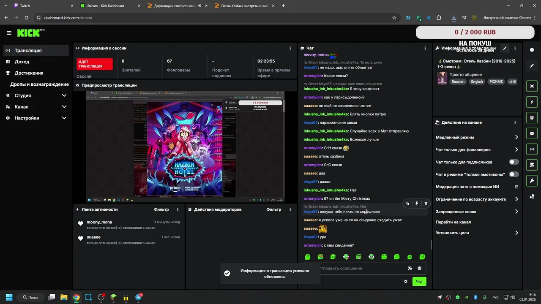Open session info panel options menu

290,48
